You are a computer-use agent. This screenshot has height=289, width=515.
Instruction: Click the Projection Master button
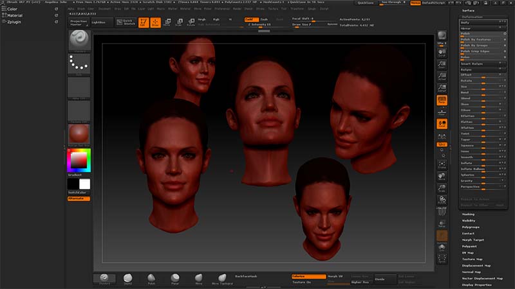(x=79, y=22)
